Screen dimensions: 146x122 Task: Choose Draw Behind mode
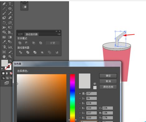coord(7,78)
